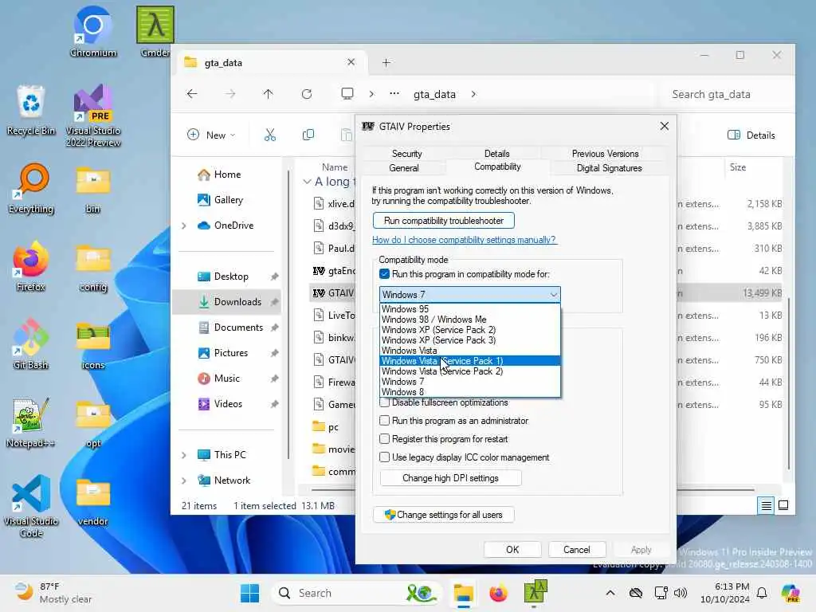Viewport: 816px width, 612px height.
Task: Open Cmder from the taskbar
Action: pos(535,593)
